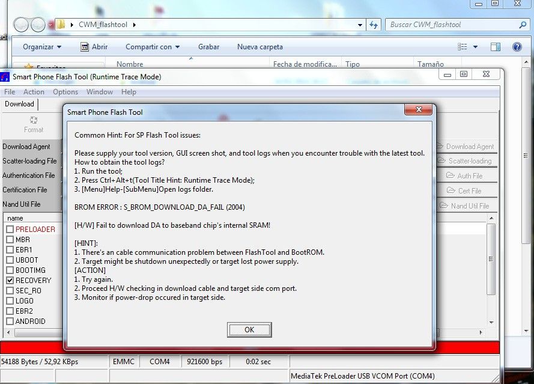Screen dimensions: 534x384
Task: Click Nueva carpeta in Explorer
Action: click(x=260, y=47)
